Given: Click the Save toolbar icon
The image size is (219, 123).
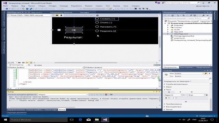Looking at the screenshot, I should [27, 9].
